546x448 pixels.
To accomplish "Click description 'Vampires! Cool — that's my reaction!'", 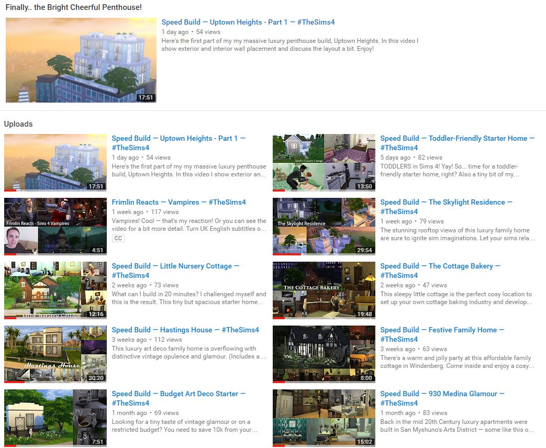I will pyautogui.click(x=189, y=225).
